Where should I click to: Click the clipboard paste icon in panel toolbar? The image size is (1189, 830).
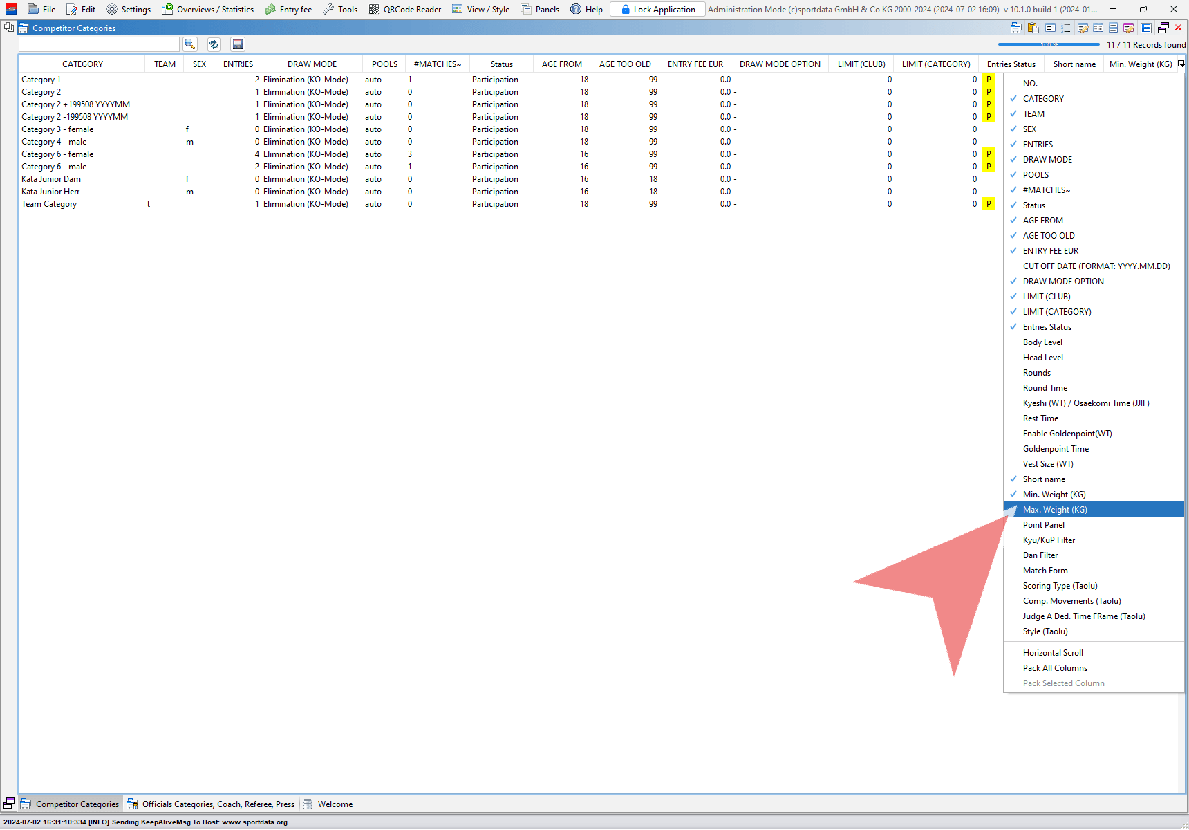1033,28
